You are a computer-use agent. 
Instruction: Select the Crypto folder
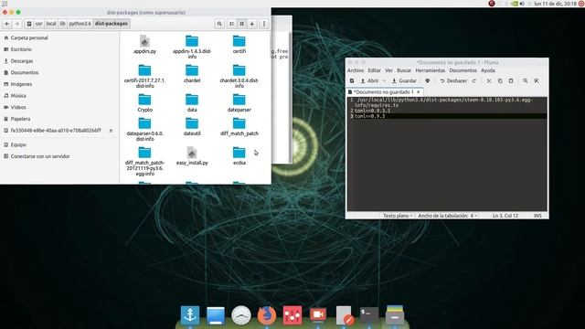tap(144, 103)
